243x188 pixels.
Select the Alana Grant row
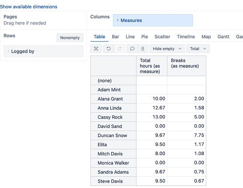click(113, 99)
